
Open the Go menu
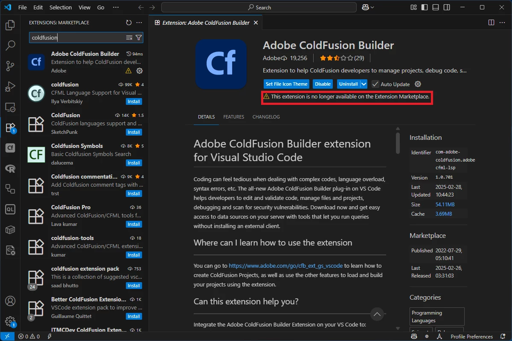[x=101, y=7]
